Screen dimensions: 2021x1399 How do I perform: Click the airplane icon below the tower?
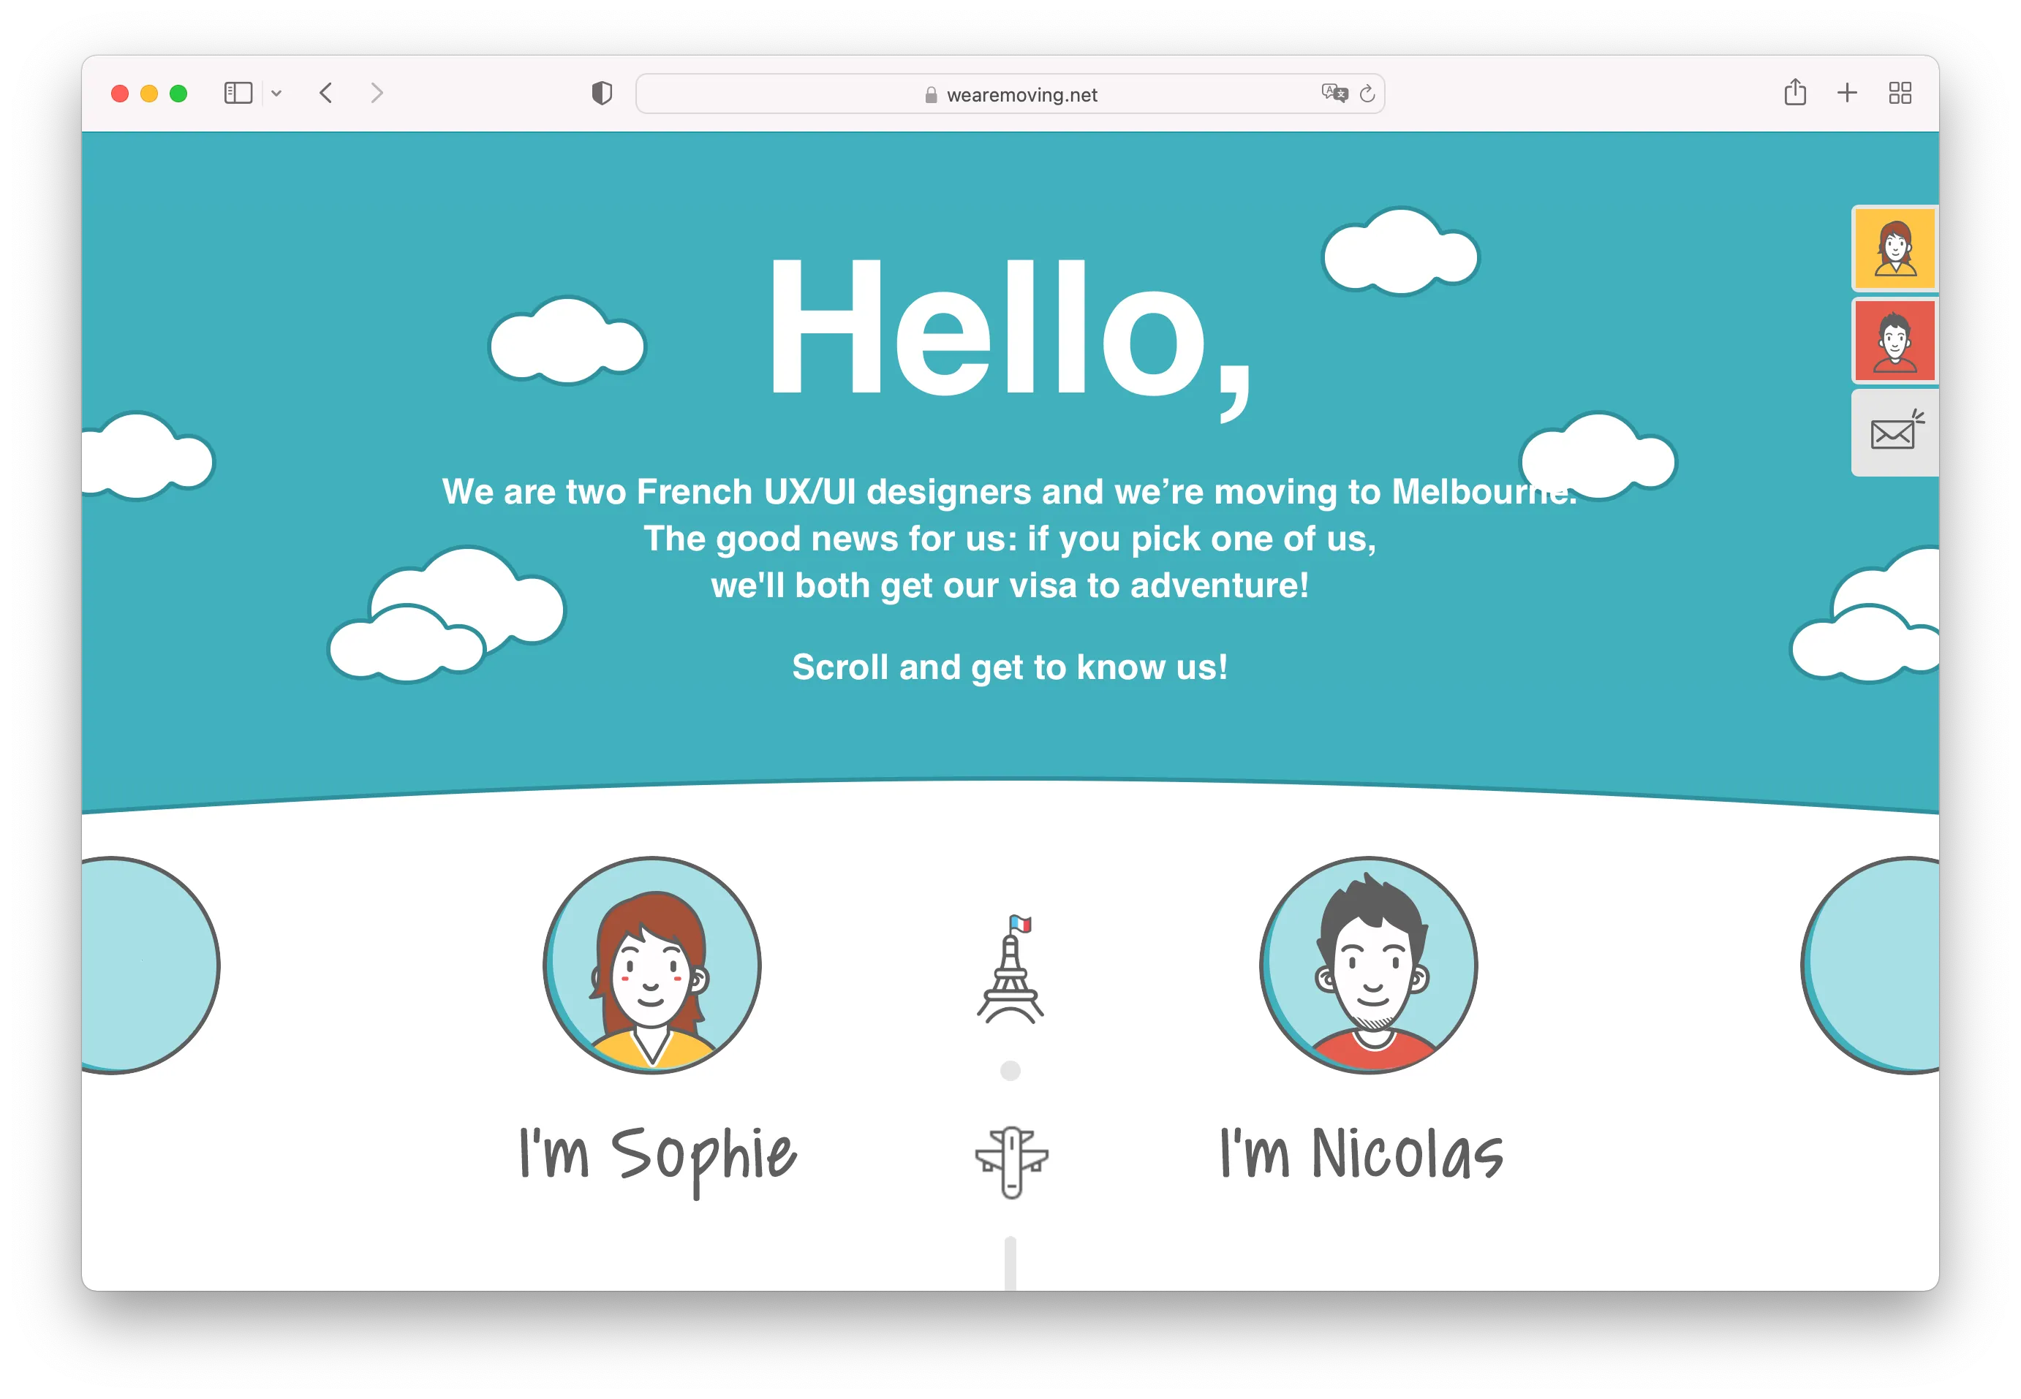(x=1010, y=1159)
